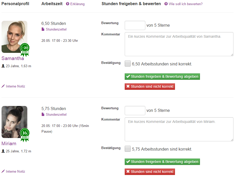Click into Miriam's Kommentar text area
The width and height of the screenshot is (235, 177).
[x=179, y=129]
